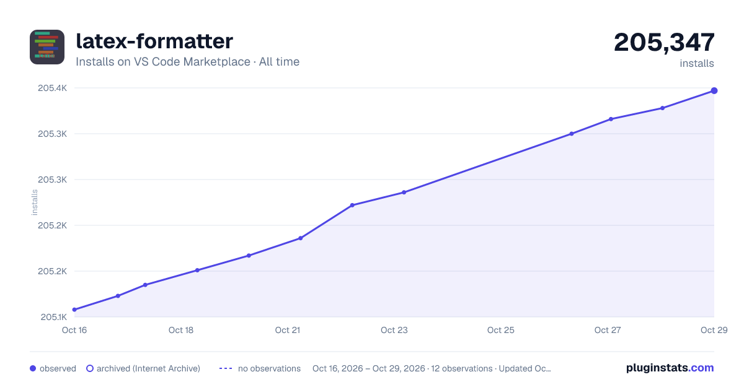Click the Oct 25 x-axis label
Screen dimensions: 744x390
pyautogui.click(x=501, y=330)
